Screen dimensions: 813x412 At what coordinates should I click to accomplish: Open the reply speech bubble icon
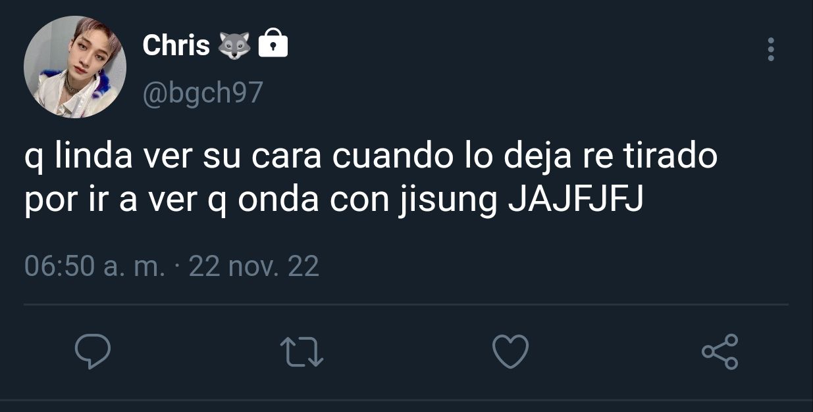pyautogui.click(x=92, y=352)
